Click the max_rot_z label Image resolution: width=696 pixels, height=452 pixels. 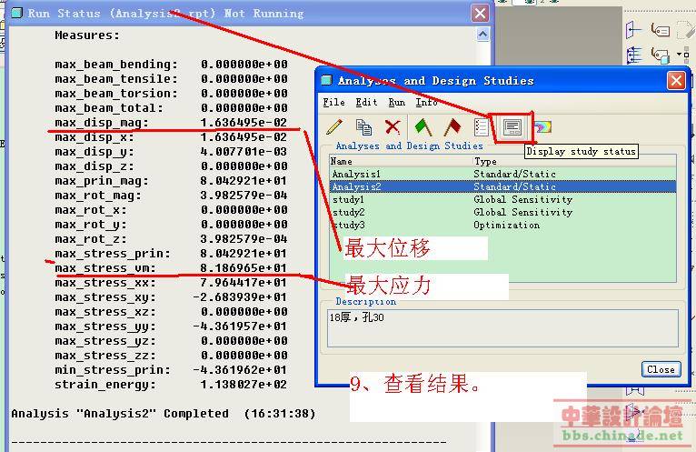tap(91, 239)
